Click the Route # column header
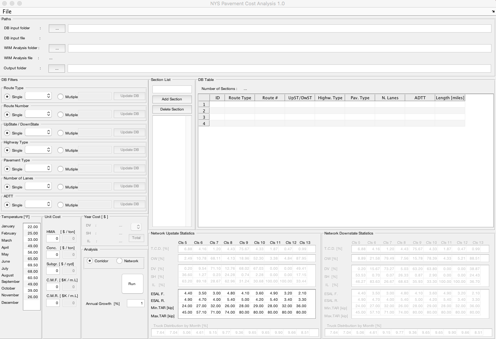Screen dimensions: 496x339 [x=270, y=98]
